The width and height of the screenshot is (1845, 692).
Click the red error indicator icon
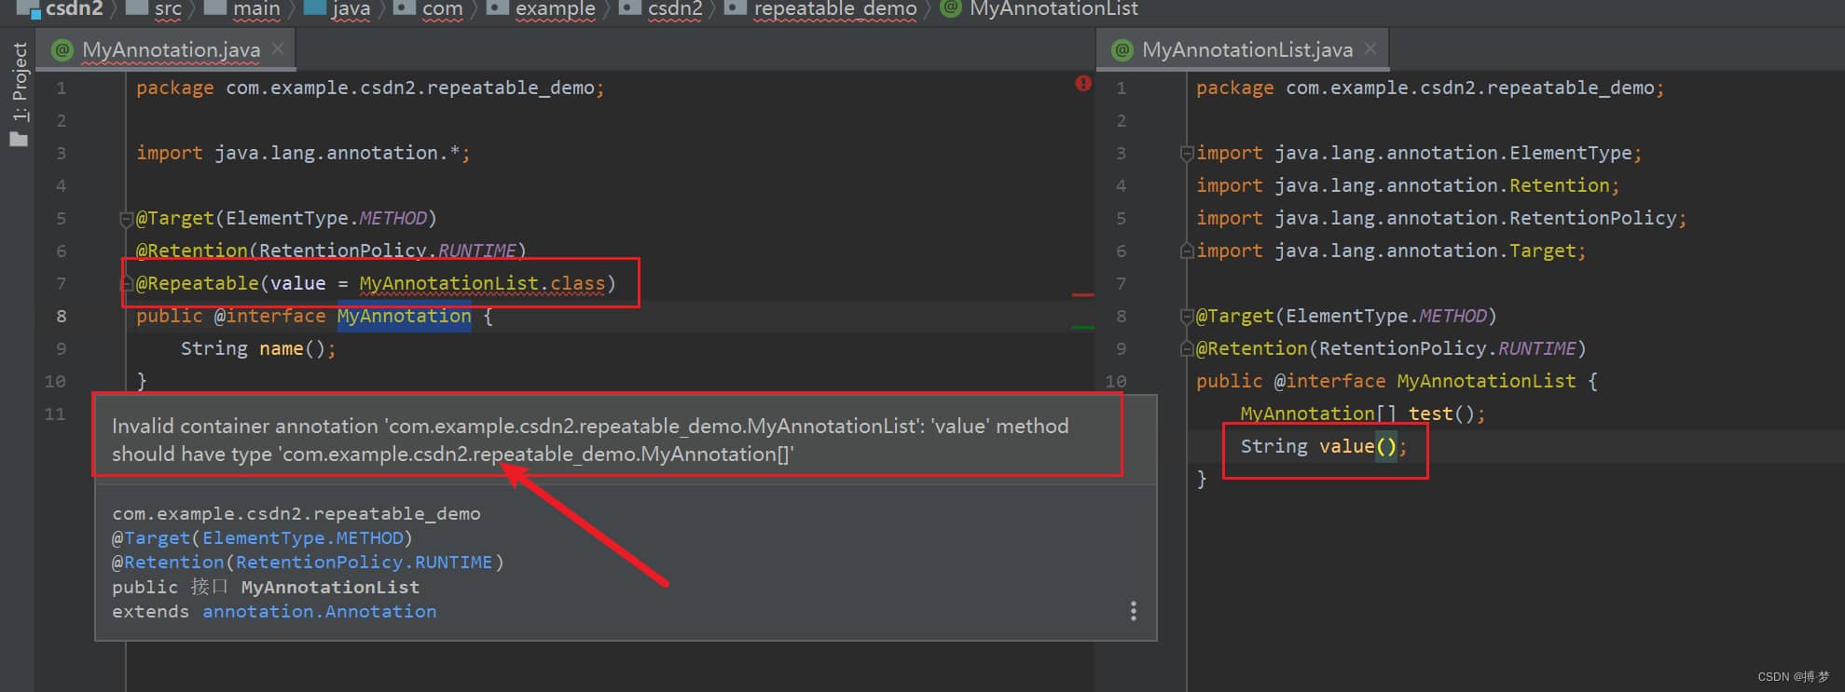click(x=1082, y=83)
